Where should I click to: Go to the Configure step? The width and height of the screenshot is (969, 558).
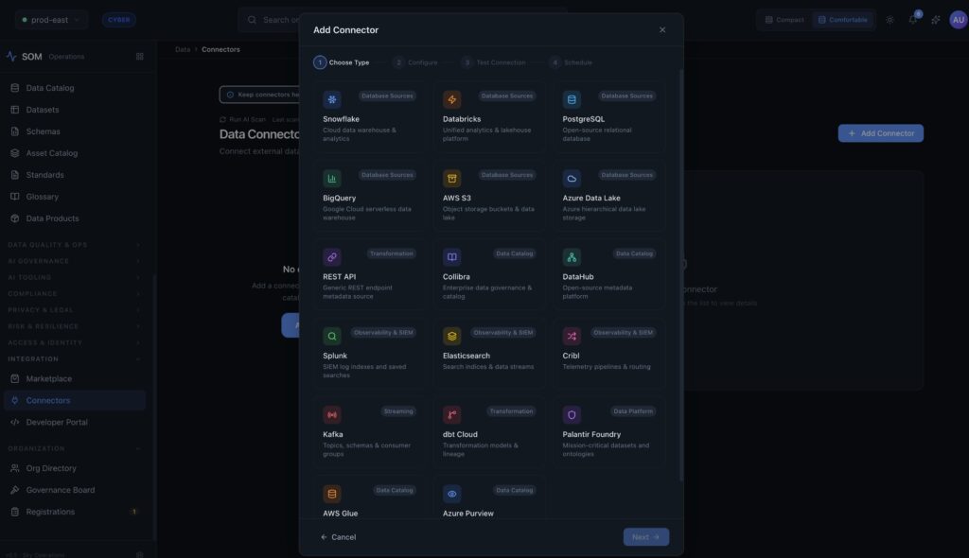415,62
